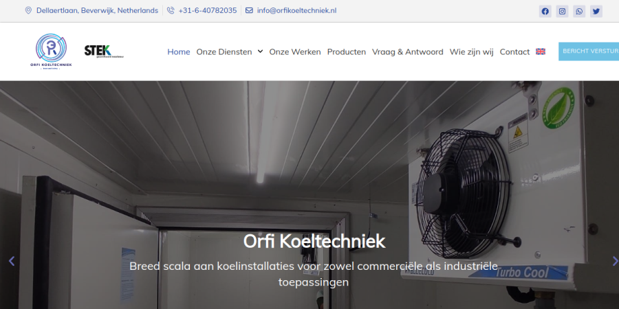Open the Producten menu item

(x=347, y=51)
